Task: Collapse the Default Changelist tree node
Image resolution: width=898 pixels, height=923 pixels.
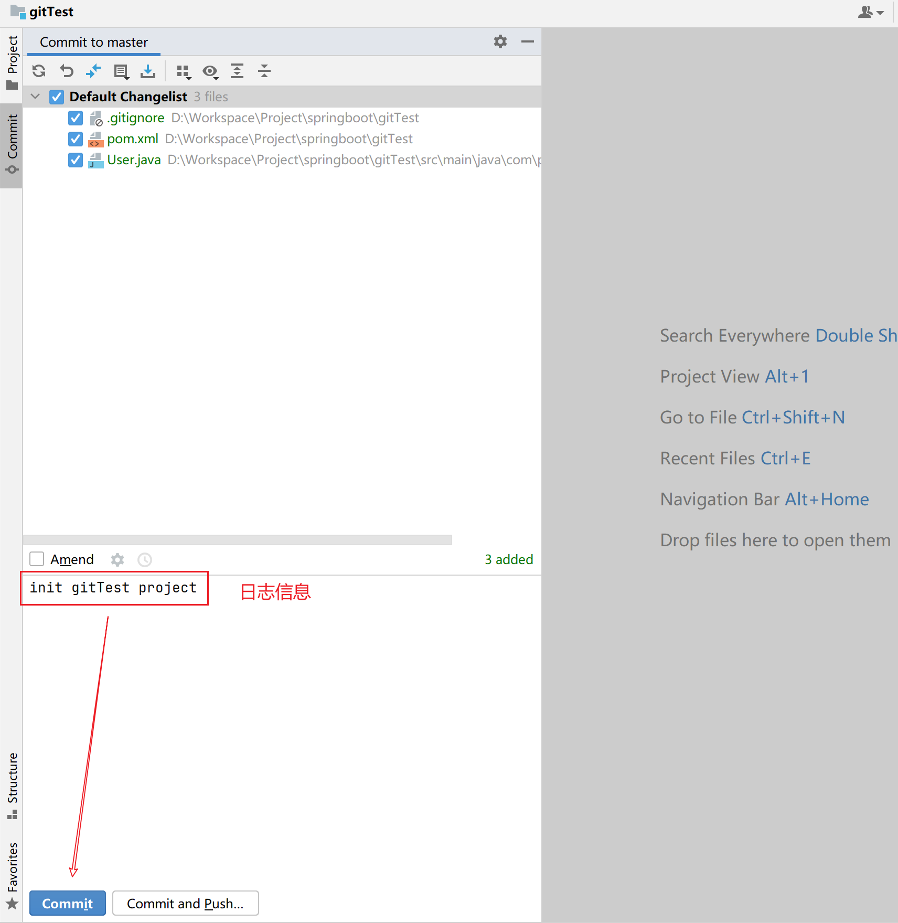Action: click(x=36, y=97)
